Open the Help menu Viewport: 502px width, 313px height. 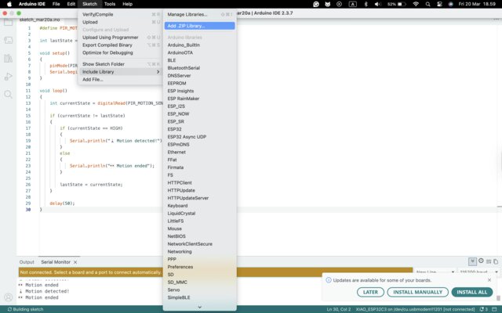click(x=127, y=4)
